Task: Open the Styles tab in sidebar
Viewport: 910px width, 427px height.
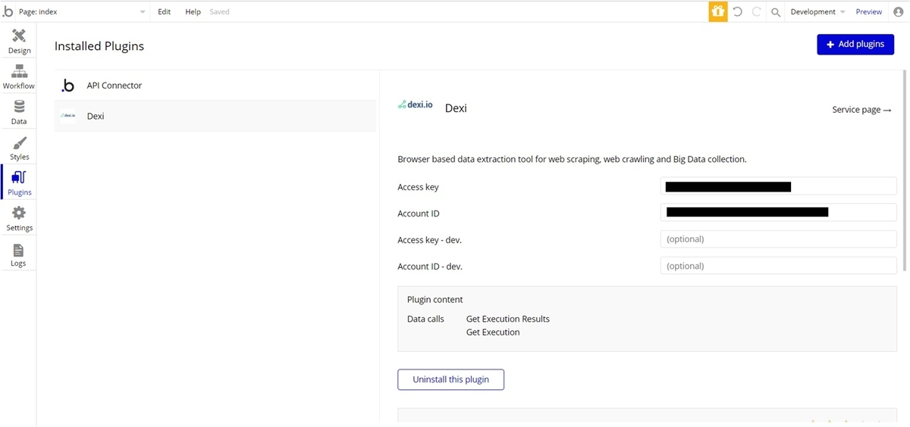Action: click(x=19, y=148)
